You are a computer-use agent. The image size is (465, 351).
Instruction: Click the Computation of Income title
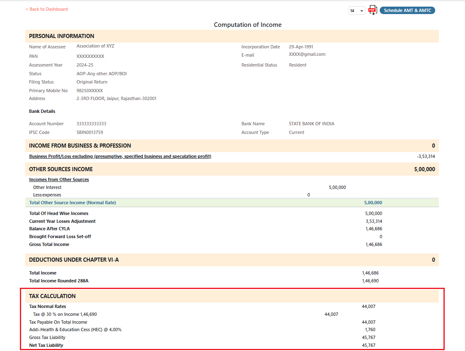[x=248, y=25]
